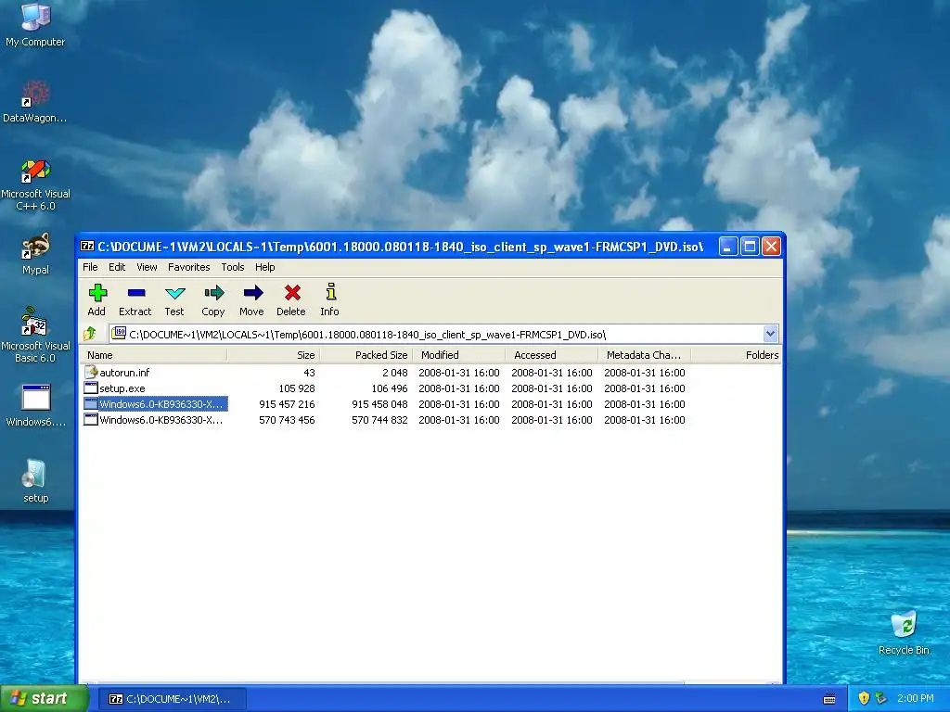Sort by the Size column header
Image resolution: width=950 pixels, height=712 pixels.
(274, 355)
